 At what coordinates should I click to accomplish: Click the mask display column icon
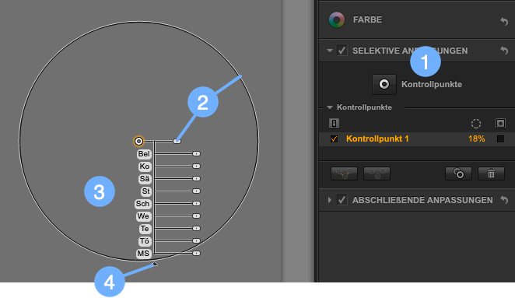pos(500,124)
